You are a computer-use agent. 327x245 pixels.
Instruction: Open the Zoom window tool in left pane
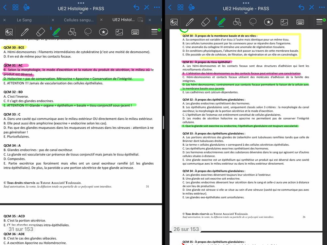(x=9, y=32)
